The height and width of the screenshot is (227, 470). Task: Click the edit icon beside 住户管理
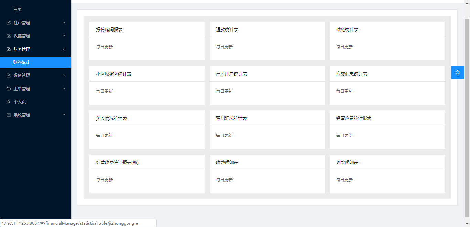(9, 23)
